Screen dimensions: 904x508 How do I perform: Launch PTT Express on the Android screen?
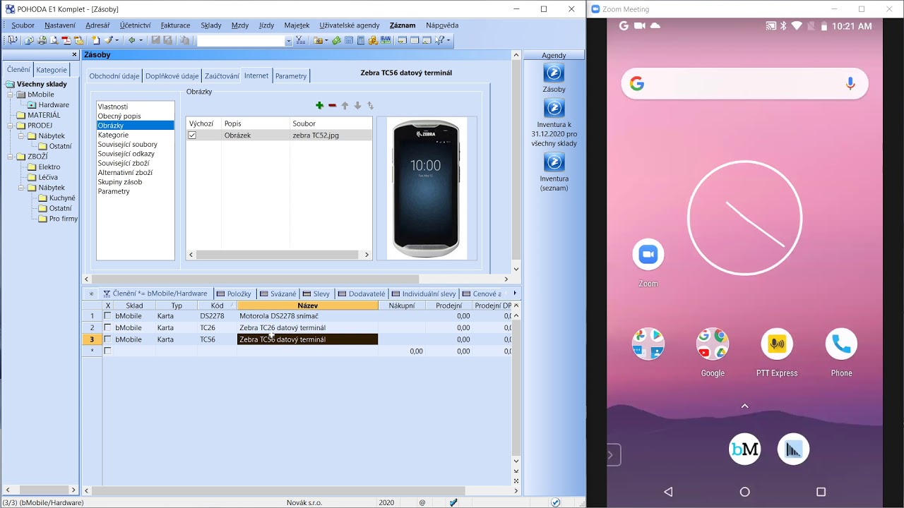[x=777, y=344]
